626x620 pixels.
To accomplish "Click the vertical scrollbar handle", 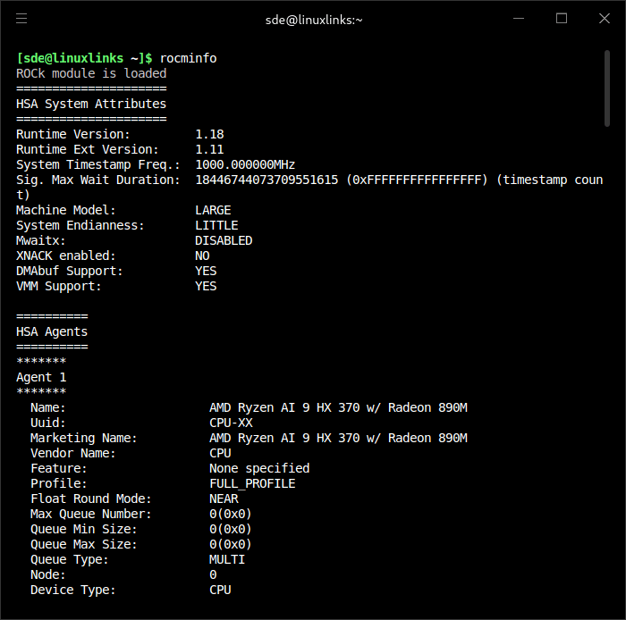I will [x=607, y=88].
